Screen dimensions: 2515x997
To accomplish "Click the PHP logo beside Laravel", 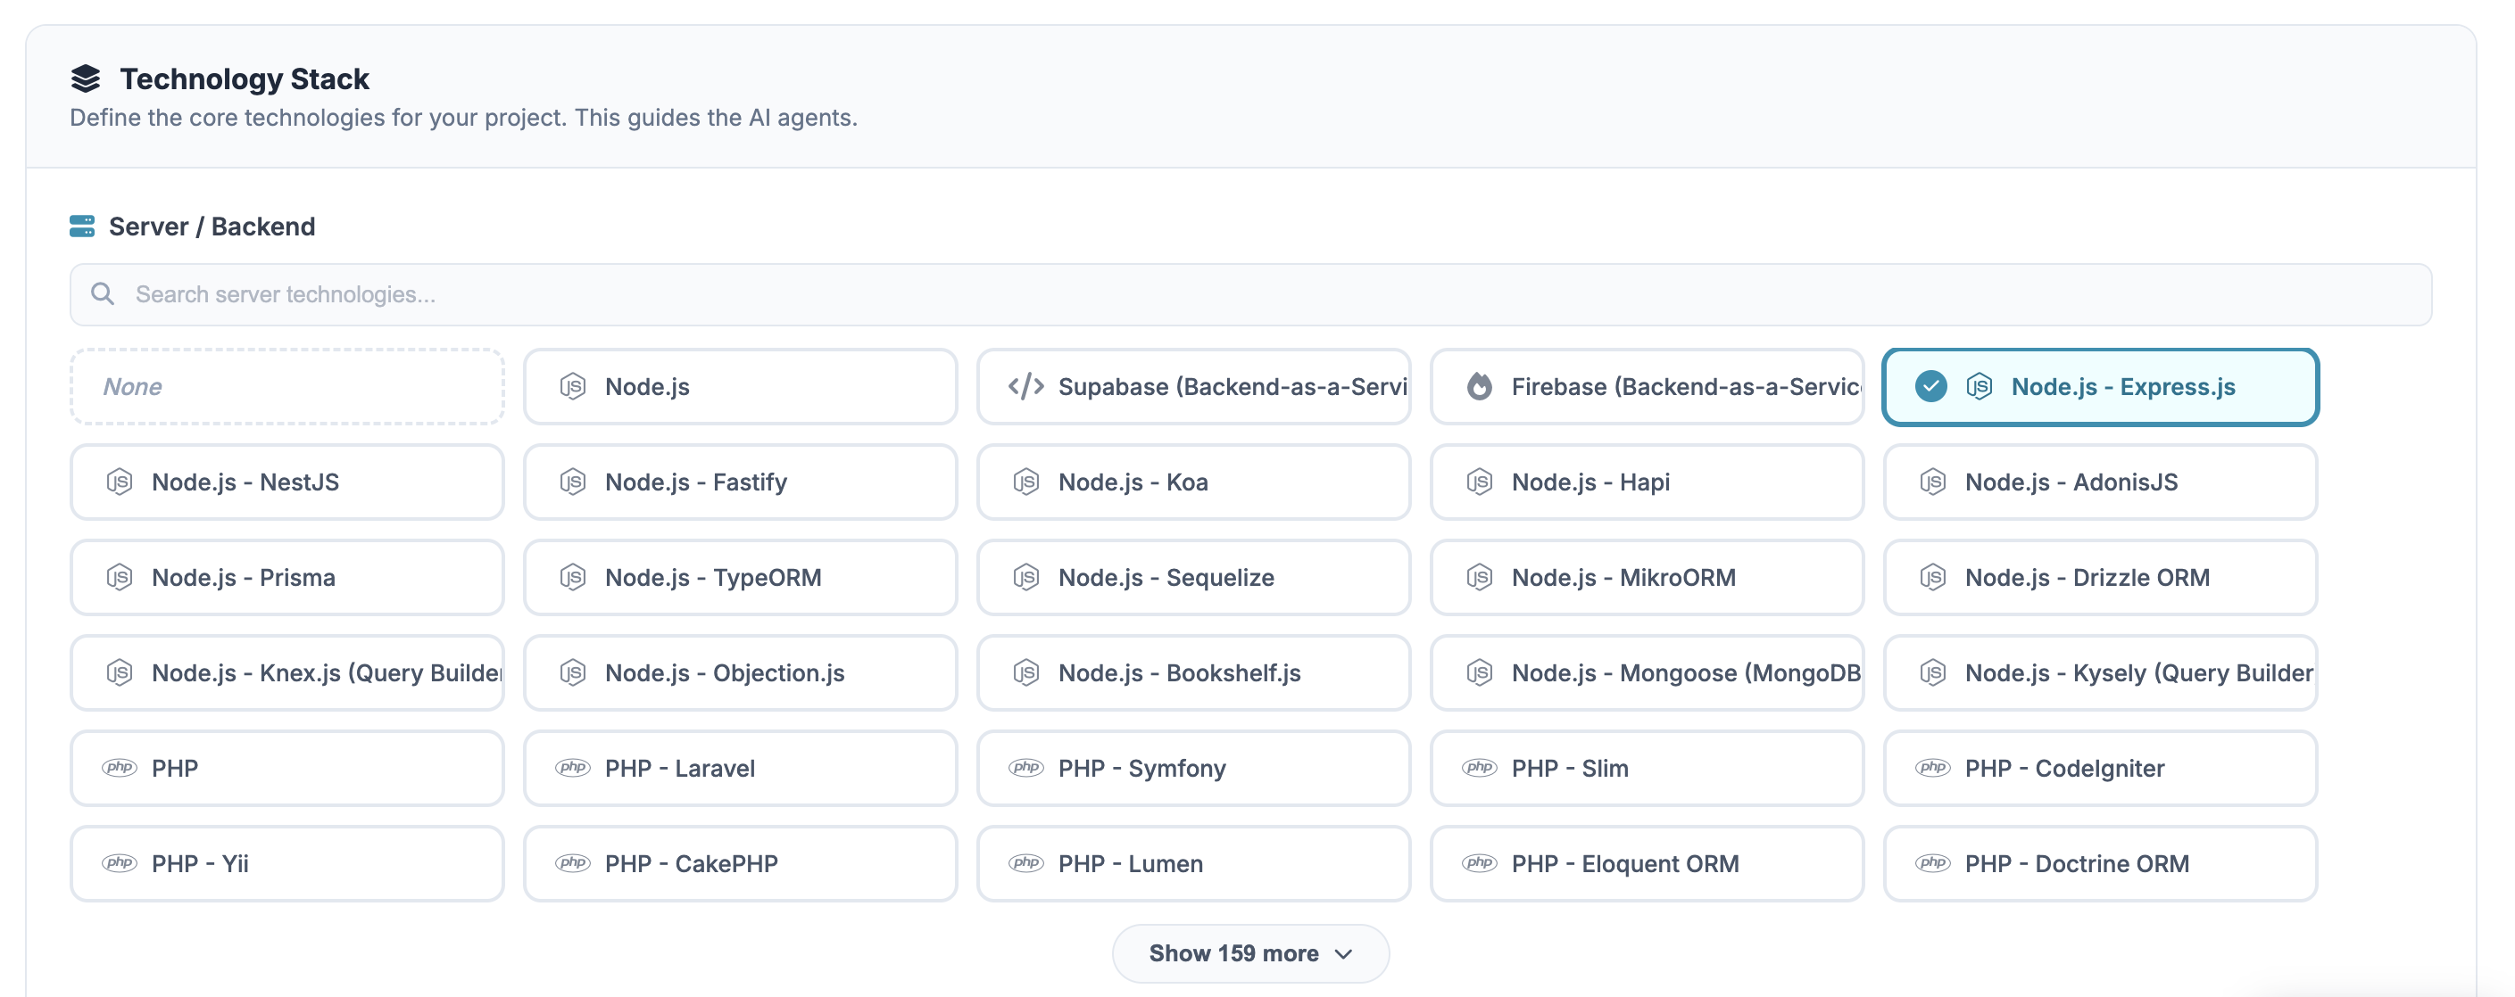I will pos(573,768).
